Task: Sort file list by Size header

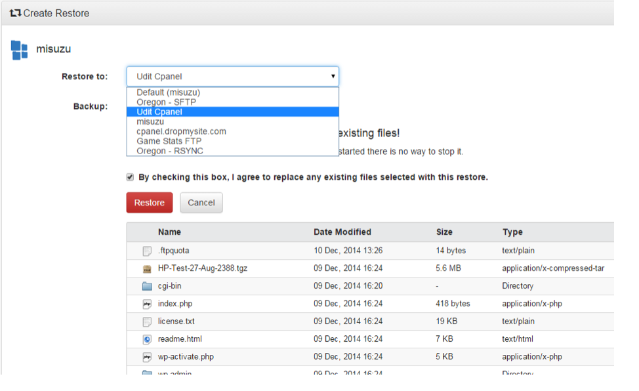Action: coord(444,232)
